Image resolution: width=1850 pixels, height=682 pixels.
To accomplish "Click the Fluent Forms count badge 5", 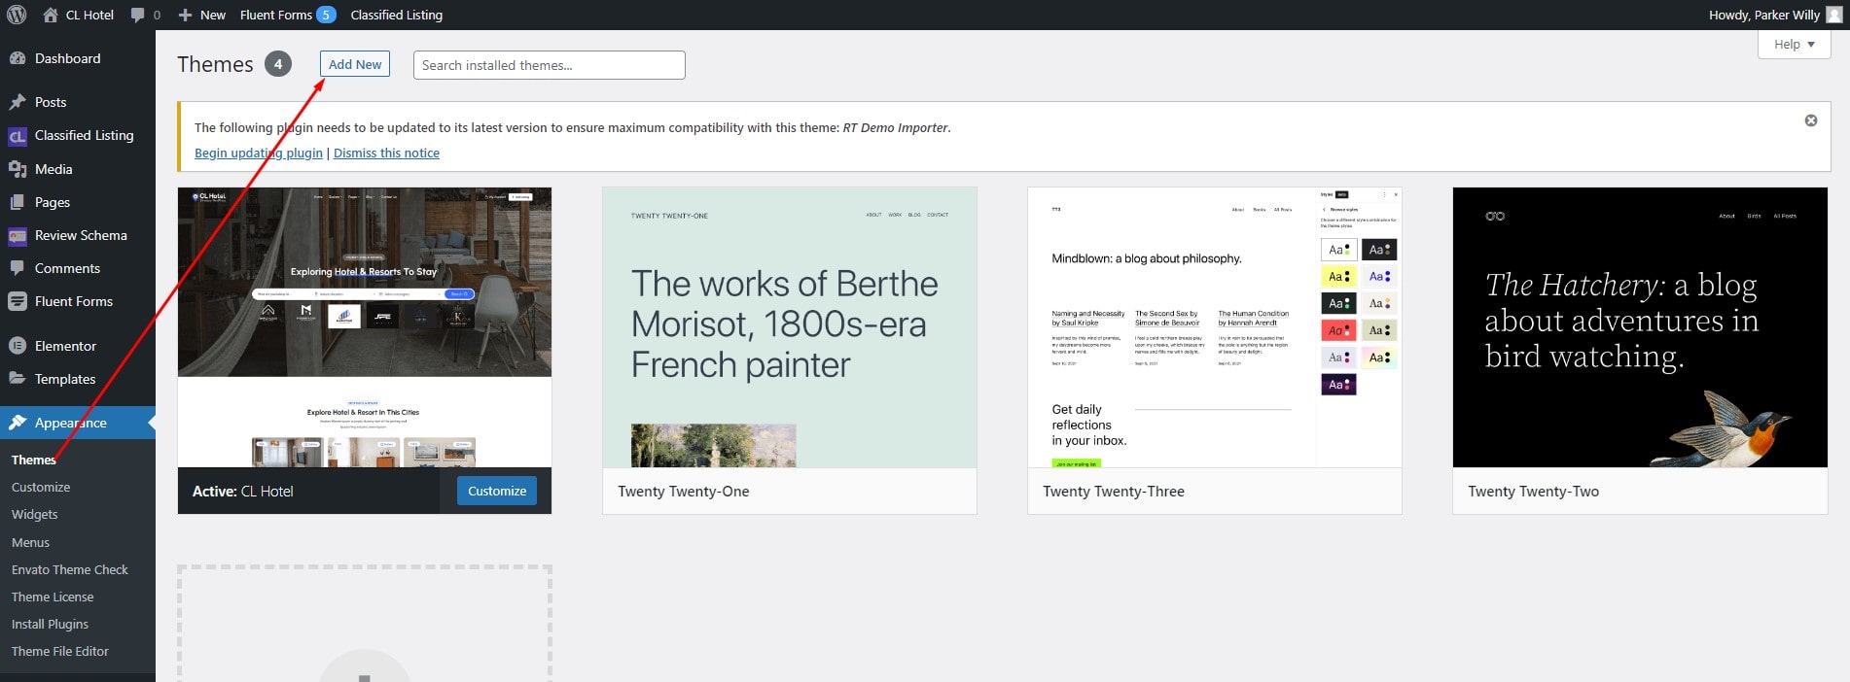I will [x=326, y=15].
